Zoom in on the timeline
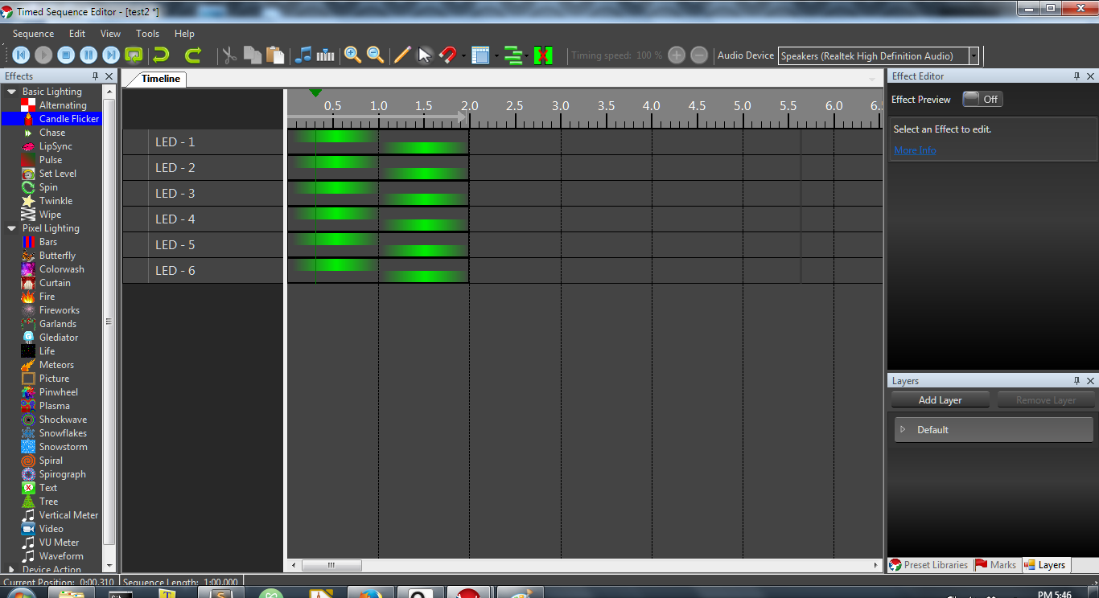 pyautogui.click(x=352, y=55)
